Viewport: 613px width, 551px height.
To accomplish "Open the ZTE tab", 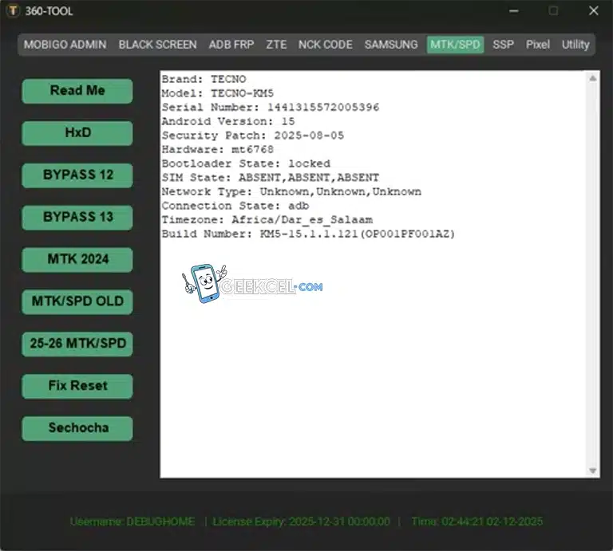I will (x=276, y=45).
